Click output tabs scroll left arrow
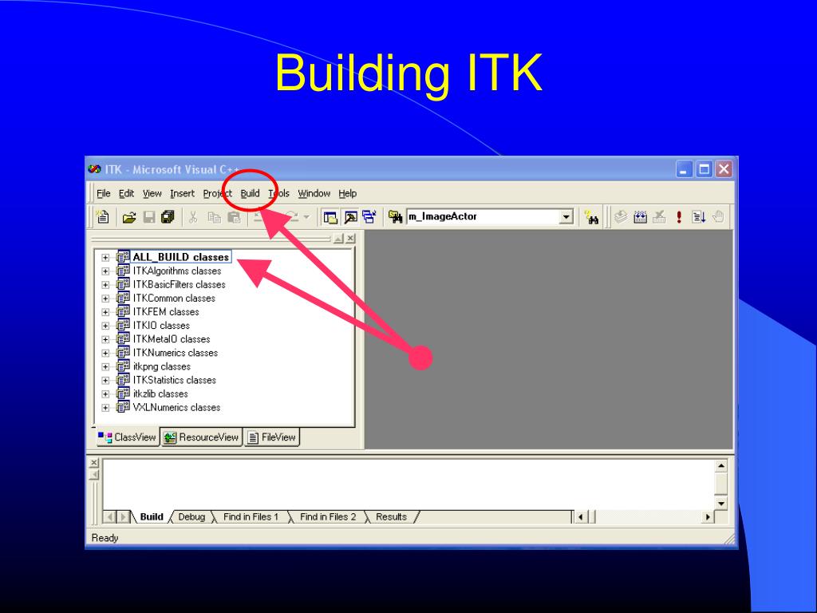This screenshot has width=817, height=613. click(x=109, y=517)
